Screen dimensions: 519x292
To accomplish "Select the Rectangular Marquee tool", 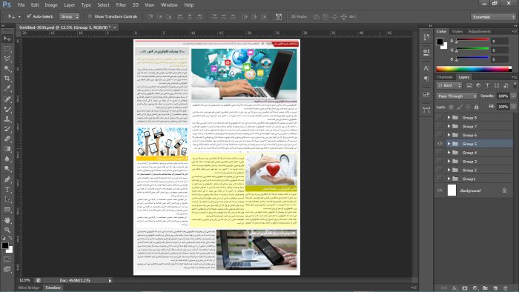I will tap(7, 49).
